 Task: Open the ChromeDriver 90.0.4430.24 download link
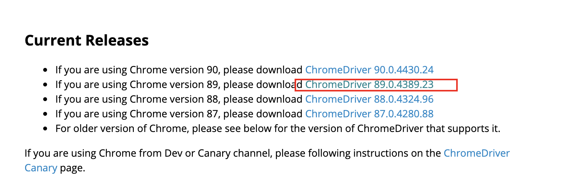pyautogui.click(x=369, y=70)
